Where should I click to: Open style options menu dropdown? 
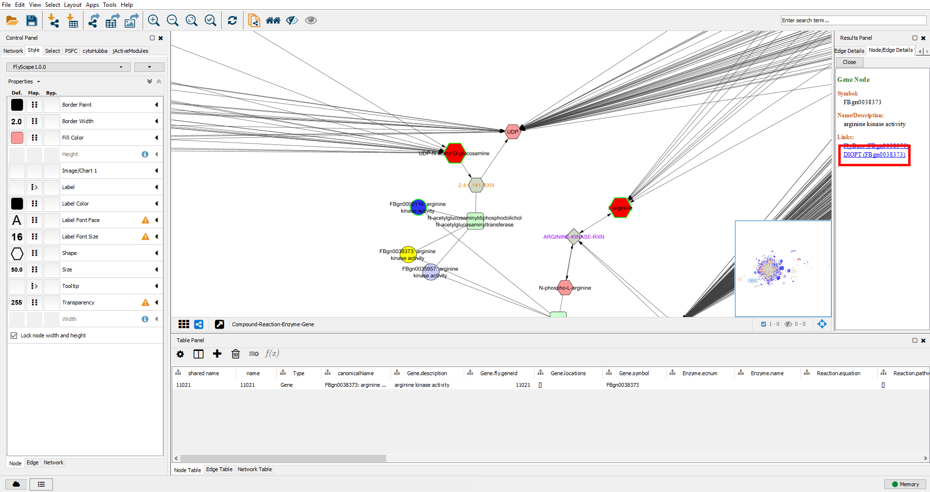[x=149, y=67]
